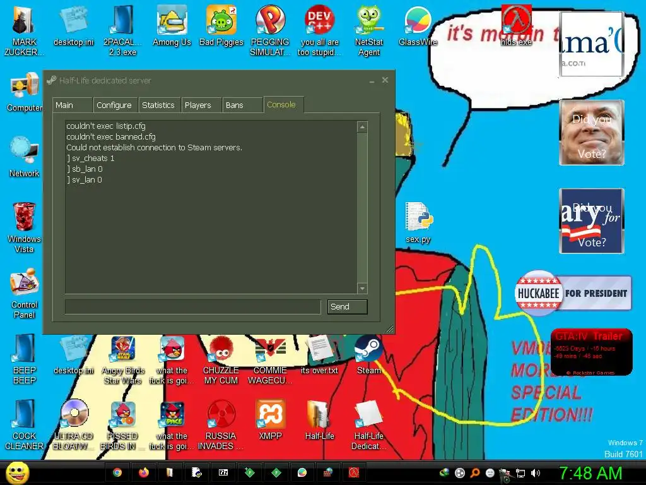646x485 pixels.
Task: Close the Half-Life dedicated server window
Action: pyautogui.click(x=385, y=80)
